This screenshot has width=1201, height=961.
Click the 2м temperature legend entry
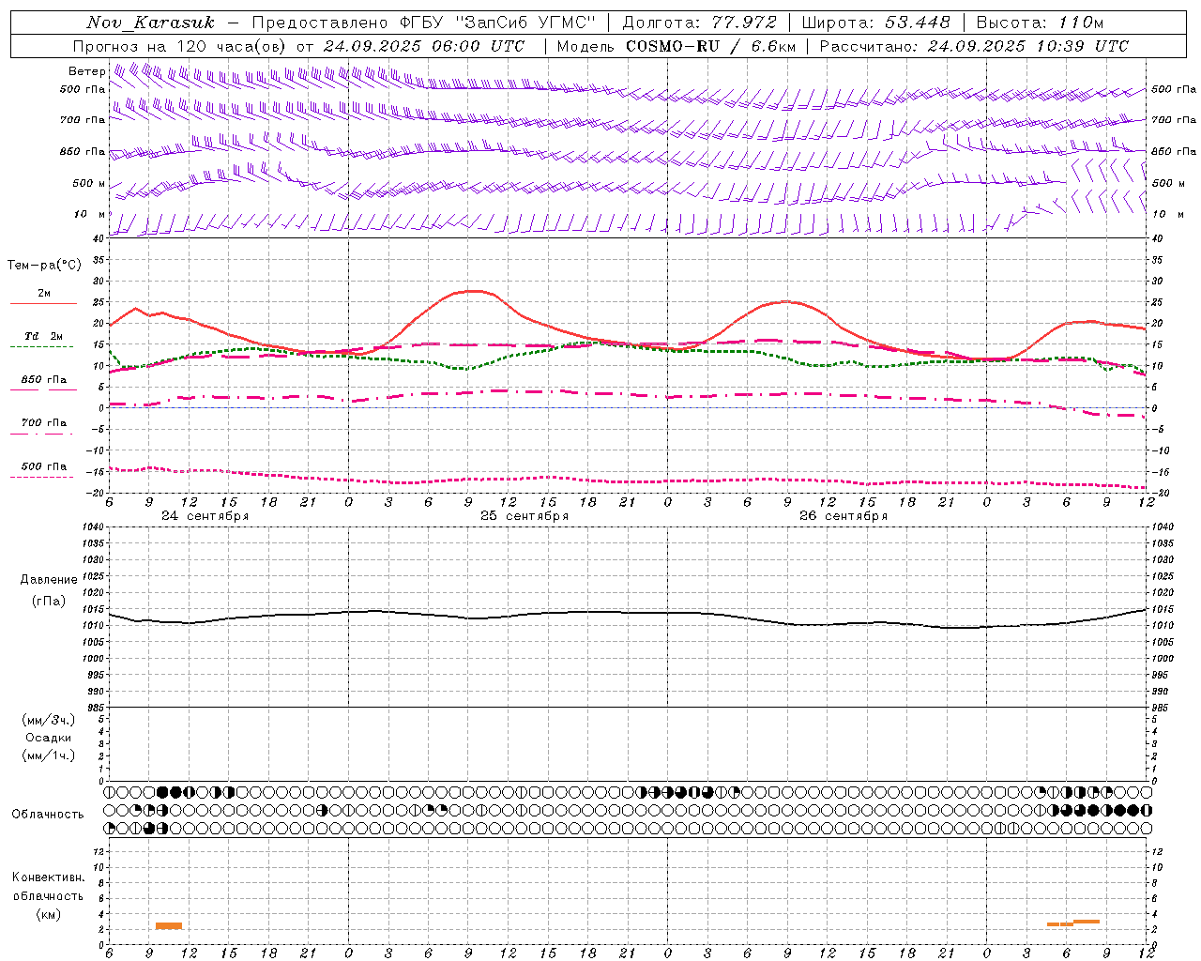pos(44,293)
